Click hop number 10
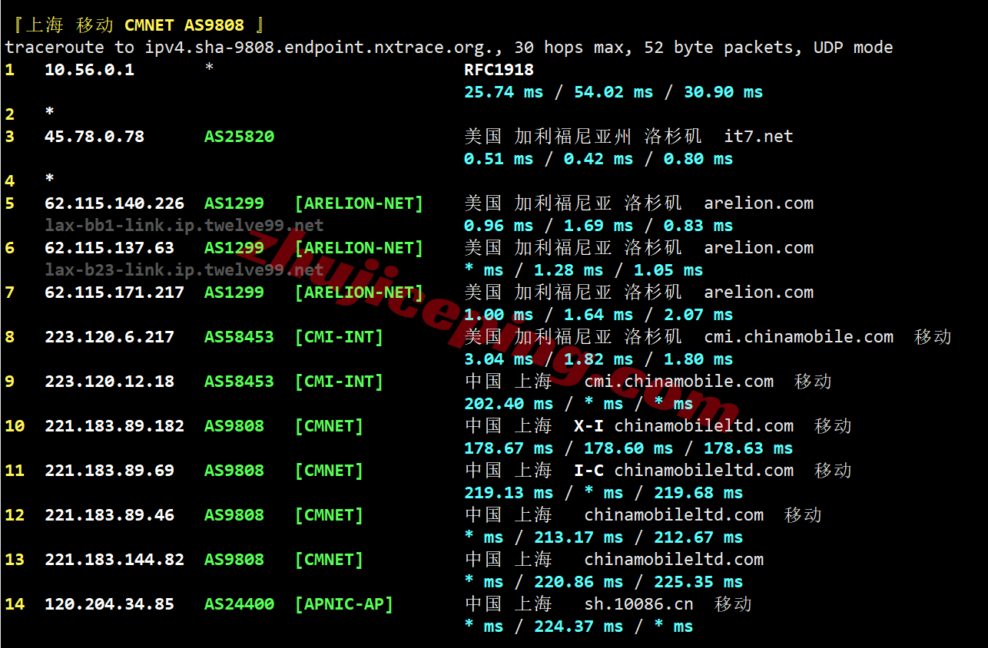 pos(15,426)
